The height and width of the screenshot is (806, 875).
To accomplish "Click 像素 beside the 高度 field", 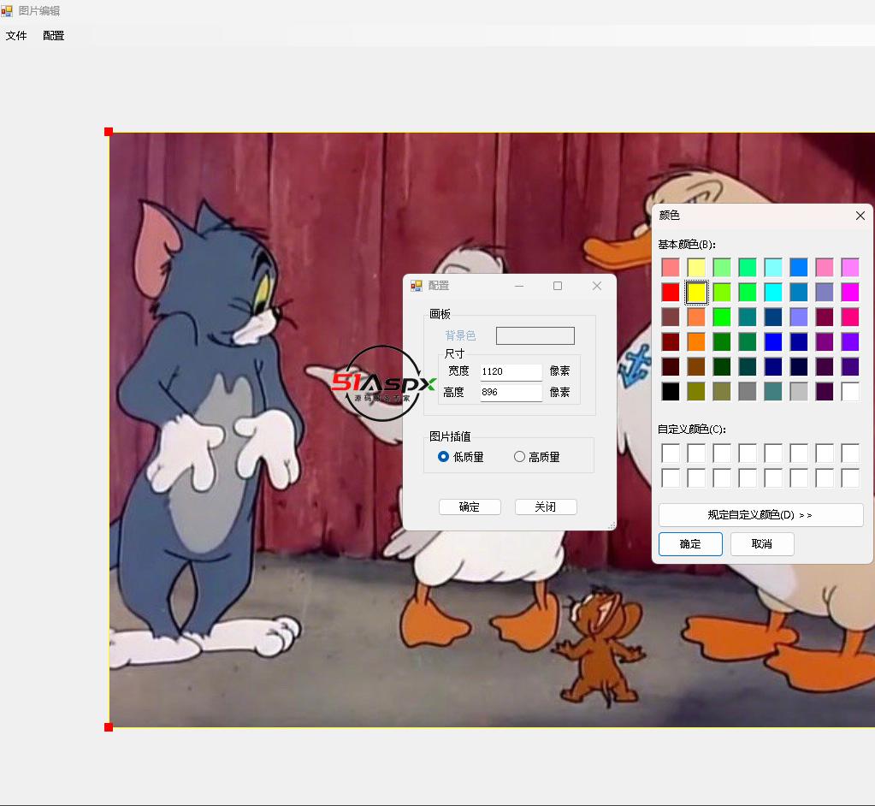I will pos(559,393).
